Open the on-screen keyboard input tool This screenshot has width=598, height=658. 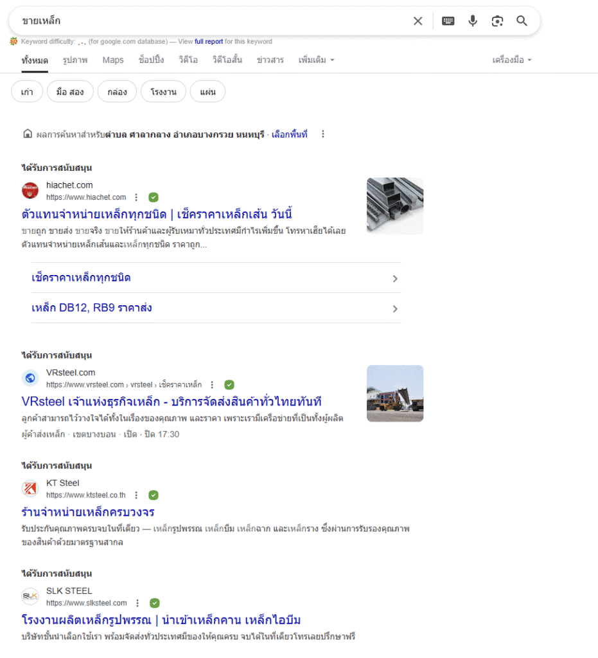[448, 21]
